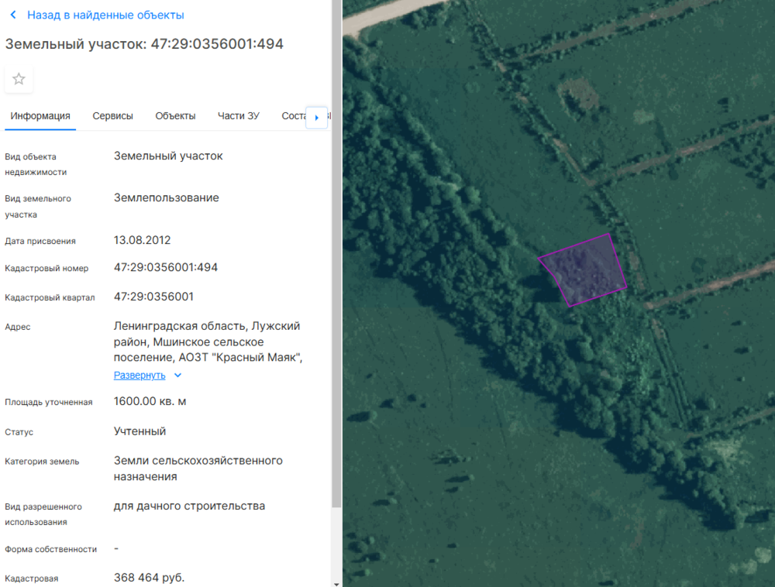Open 'Назад в найденные объекты' link
Screen dimensions: 775x587
point(105,15)
